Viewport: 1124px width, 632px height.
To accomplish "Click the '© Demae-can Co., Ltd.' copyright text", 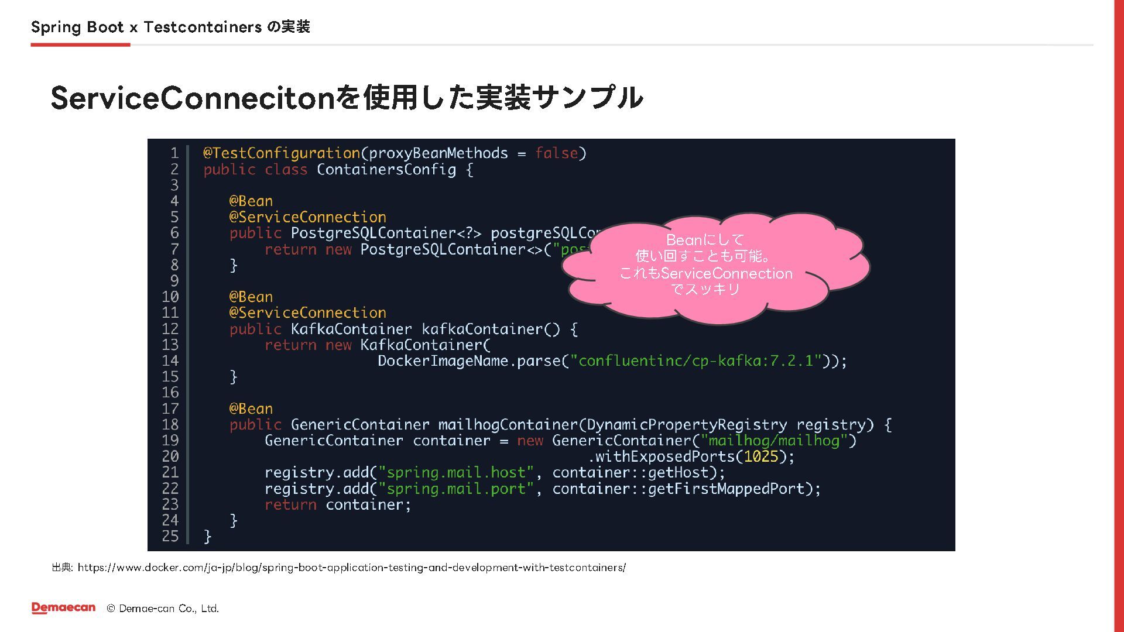I will 163,609.
